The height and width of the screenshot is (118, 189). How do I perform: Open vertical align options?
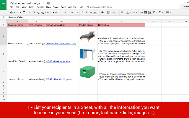128,12
